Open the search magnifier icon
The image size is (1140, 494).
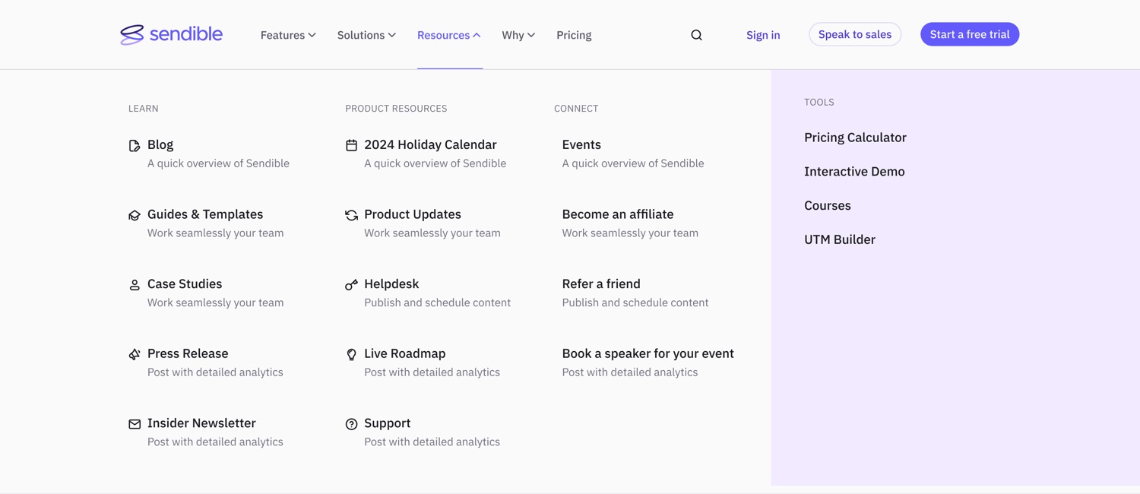[x=696, y=35]
